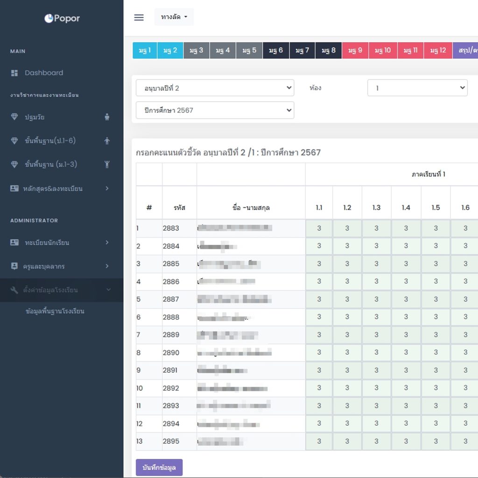478x478 pixels.
Task: Click the hamburger menu icon
Action: pos(139,17)
